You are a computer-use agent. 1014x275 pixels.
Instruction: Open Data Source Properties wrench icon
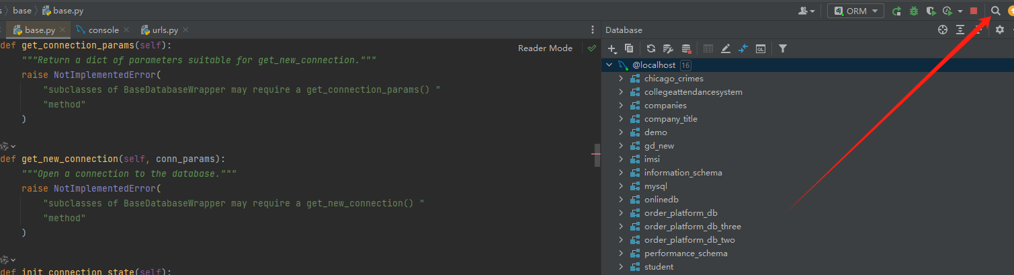pyautogui.click(x=668, y=48)
